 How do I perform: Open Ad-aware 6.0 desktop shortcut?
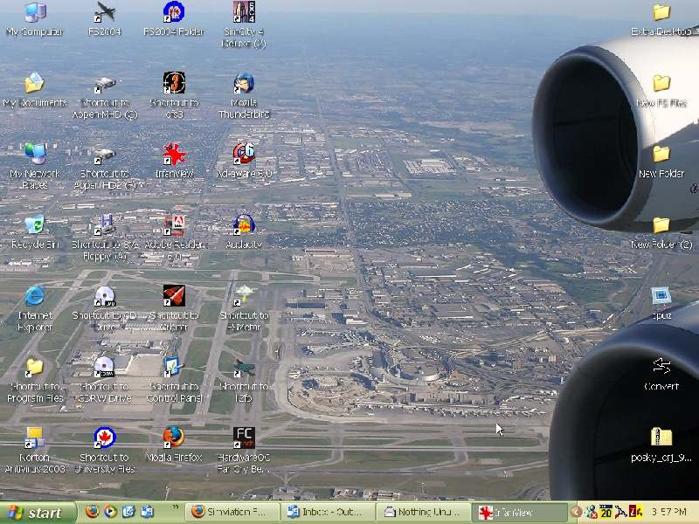click(244, 155)
